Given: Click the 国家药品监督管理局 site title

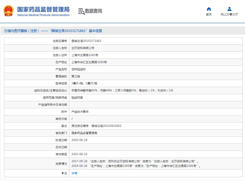Looking at the screenshot, I should point(43,9).
